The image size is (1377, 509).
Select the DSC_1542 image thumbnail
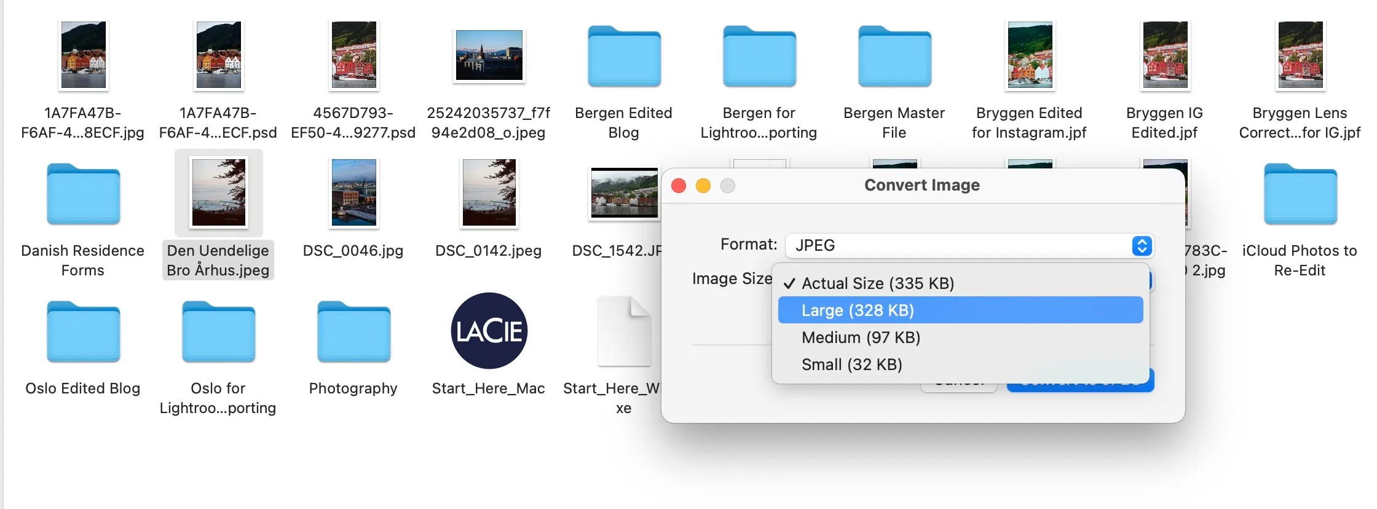click(624, 193)
